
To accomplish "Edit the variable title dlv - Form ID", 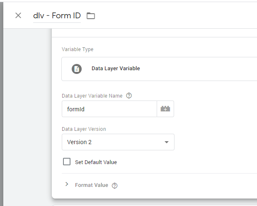I will 57,16.
